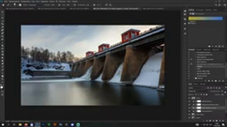Switch to the rightmost document tab
This screenshot has height=127, width=227.
pos(154,8)
